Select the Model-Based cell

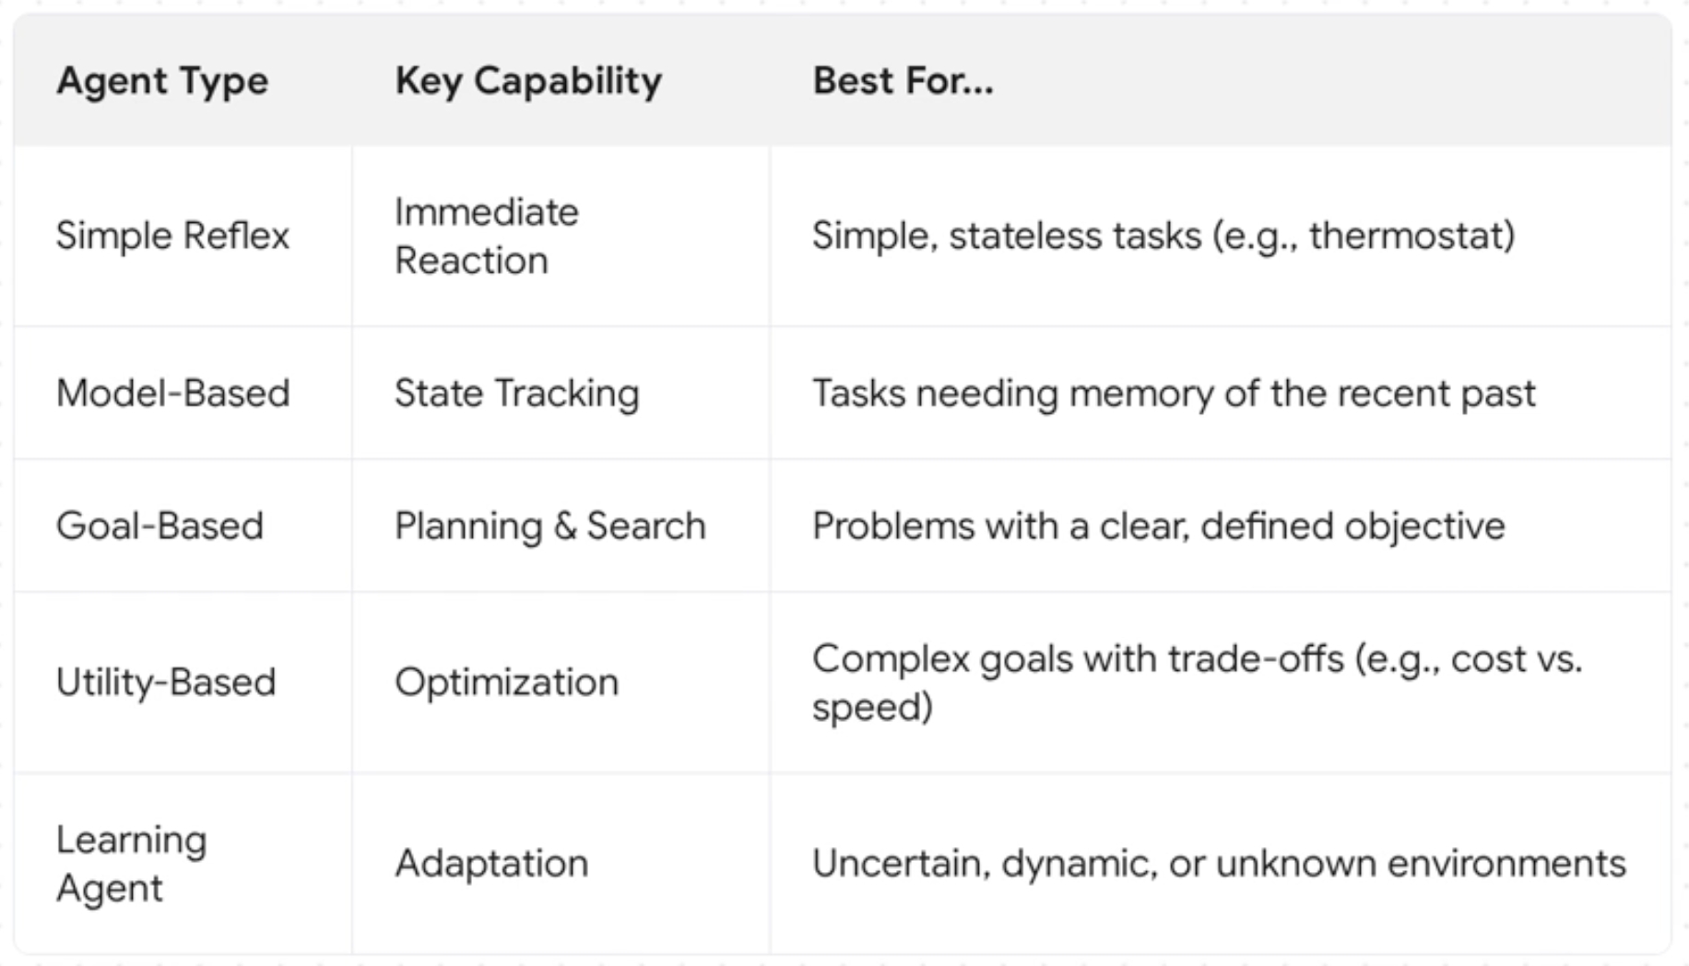point(172,394)
